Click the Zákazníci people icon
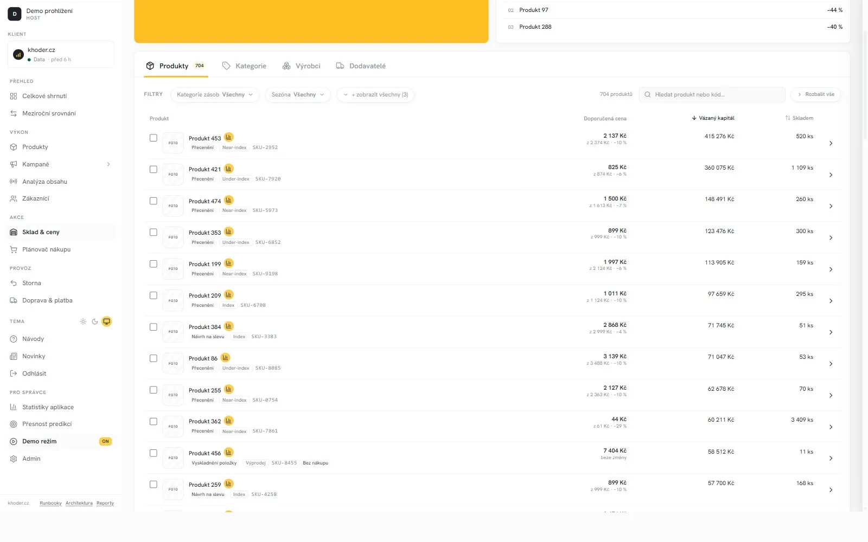The width and height of the screenshot is (868, 542). pos(14,198)
